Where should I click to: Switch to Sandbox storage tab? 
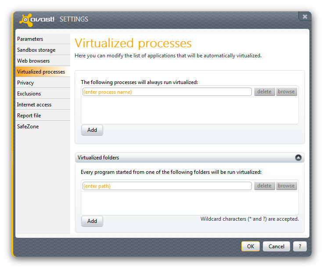pos(36,50)
